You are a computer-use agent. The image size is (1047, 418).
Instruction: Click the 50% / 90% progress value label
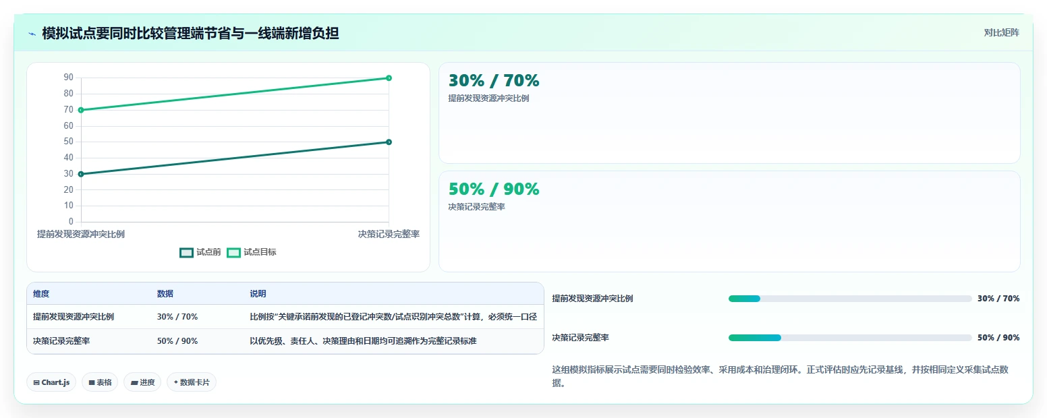(998, 338)
